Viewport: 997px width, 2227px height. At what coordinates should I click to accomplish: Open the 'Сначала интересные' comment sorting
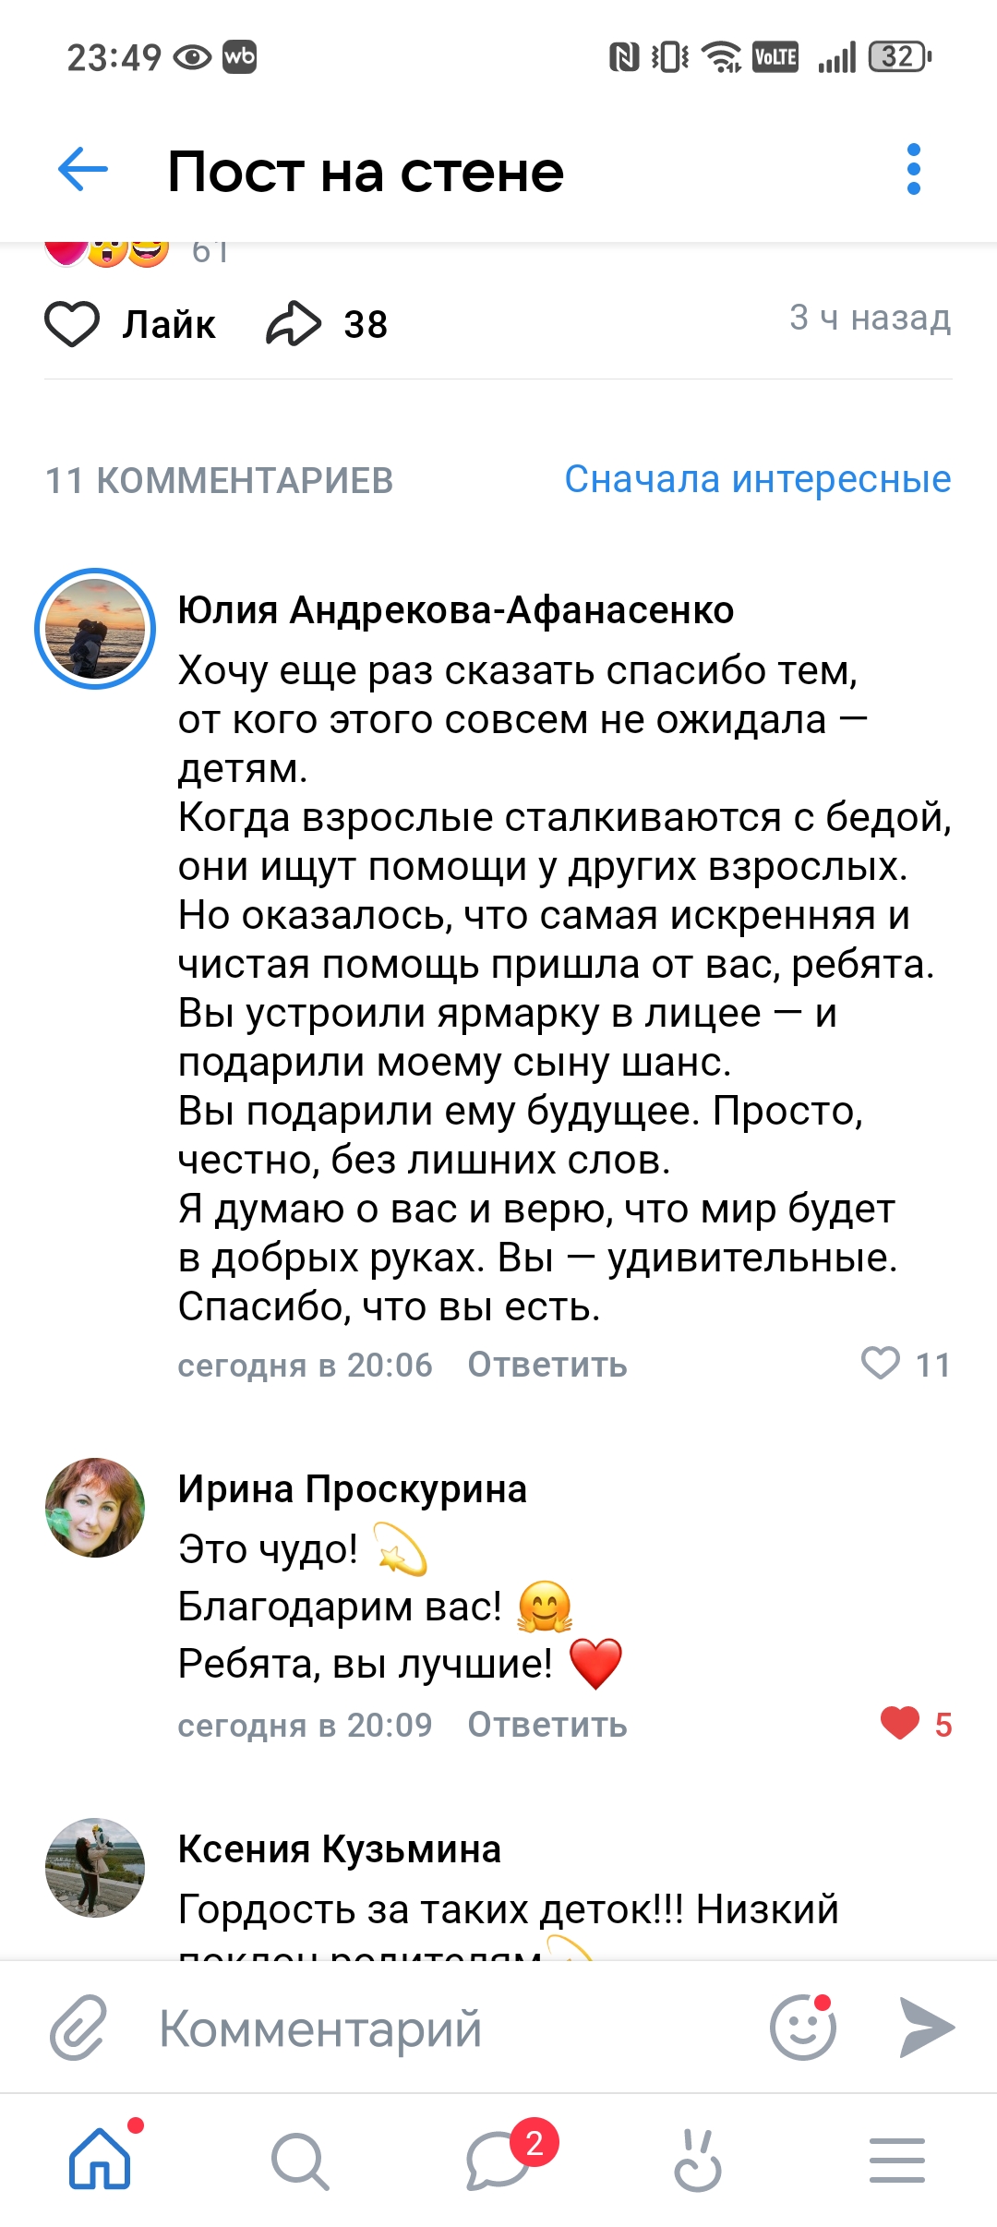pos(757,479)
